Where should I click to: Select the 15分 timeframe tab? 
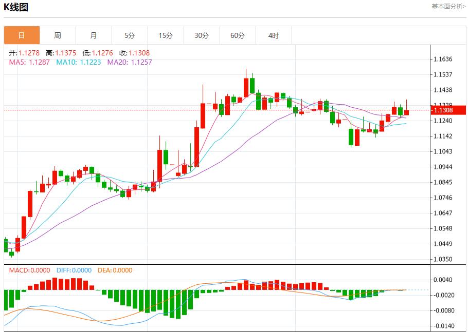pos(166,35)
